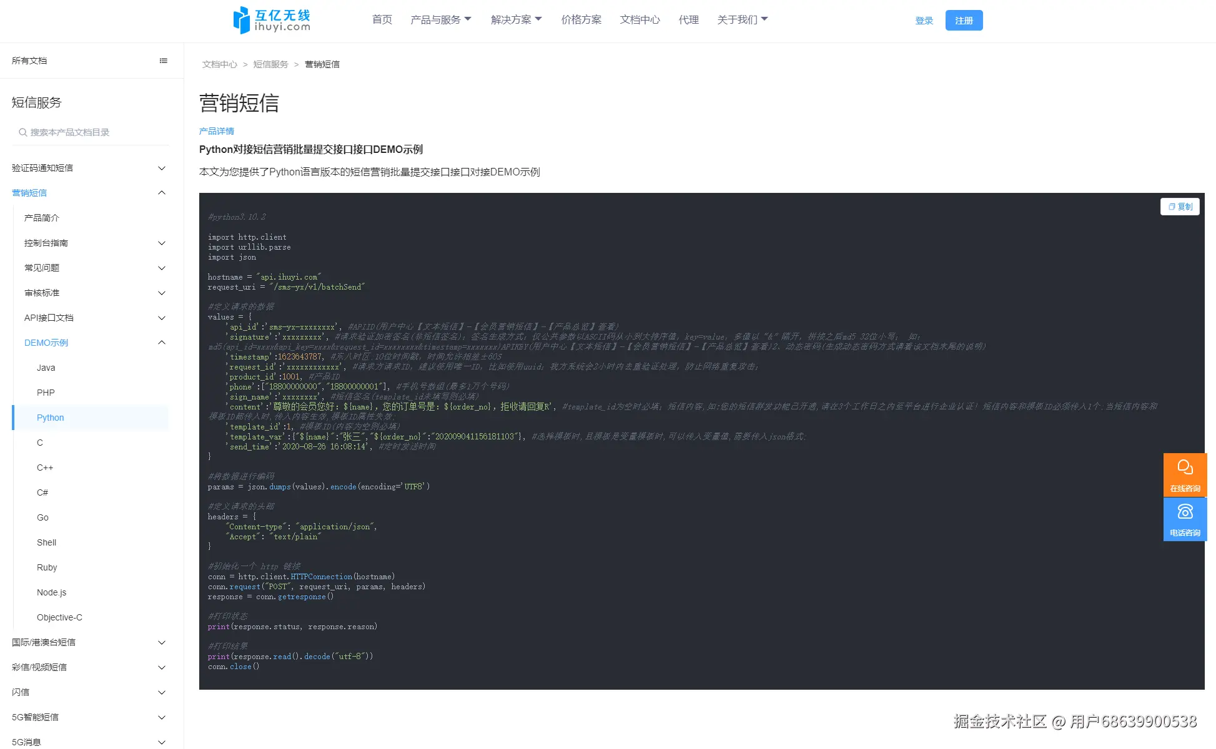Open the 产品详情 link
This screenshot has width=1216, height=749.
pyautogui.click(x=216, y=130)
